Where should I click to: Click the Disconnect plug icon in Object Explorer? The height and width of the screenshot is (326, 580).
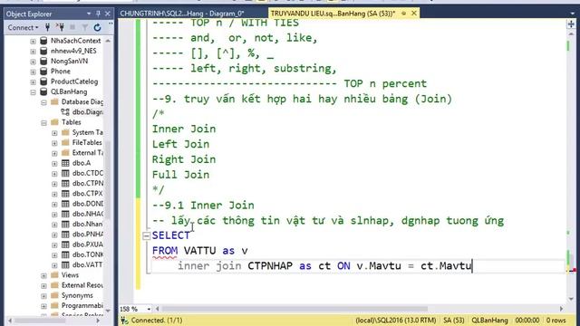click(x=60, y=27)
